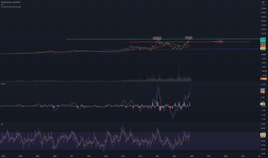Click the 2013 label on time axis
The height and width of the screenshot is (158, 268).
[x=89, y=156]
